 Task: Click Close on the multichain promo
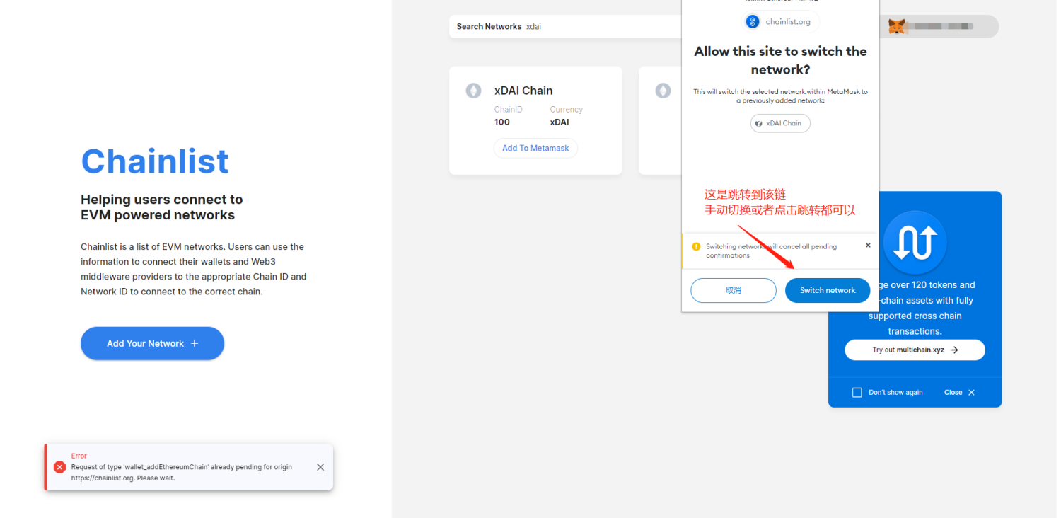960,392
